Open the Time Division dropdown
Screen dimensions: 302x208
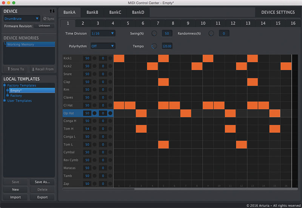pos(103,34)
